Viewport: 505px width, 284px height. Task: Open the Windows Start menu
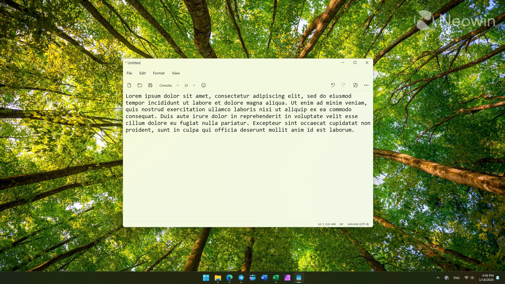(x=206, y=278)
